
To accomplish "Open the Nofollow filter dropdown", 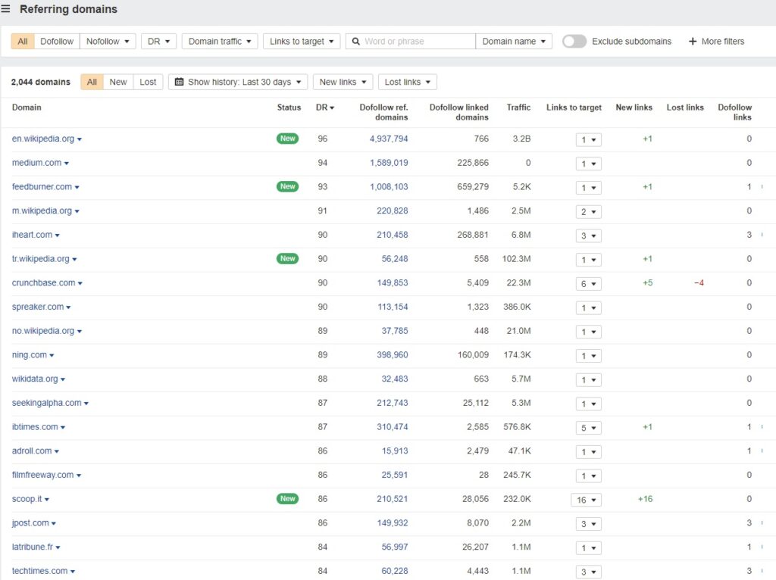I will pyautogui.click(x=108, y=42).
